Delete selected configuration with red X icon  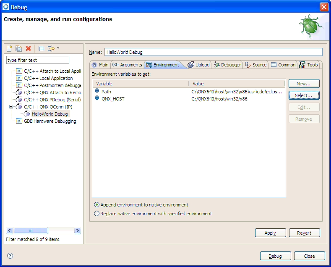29,49
